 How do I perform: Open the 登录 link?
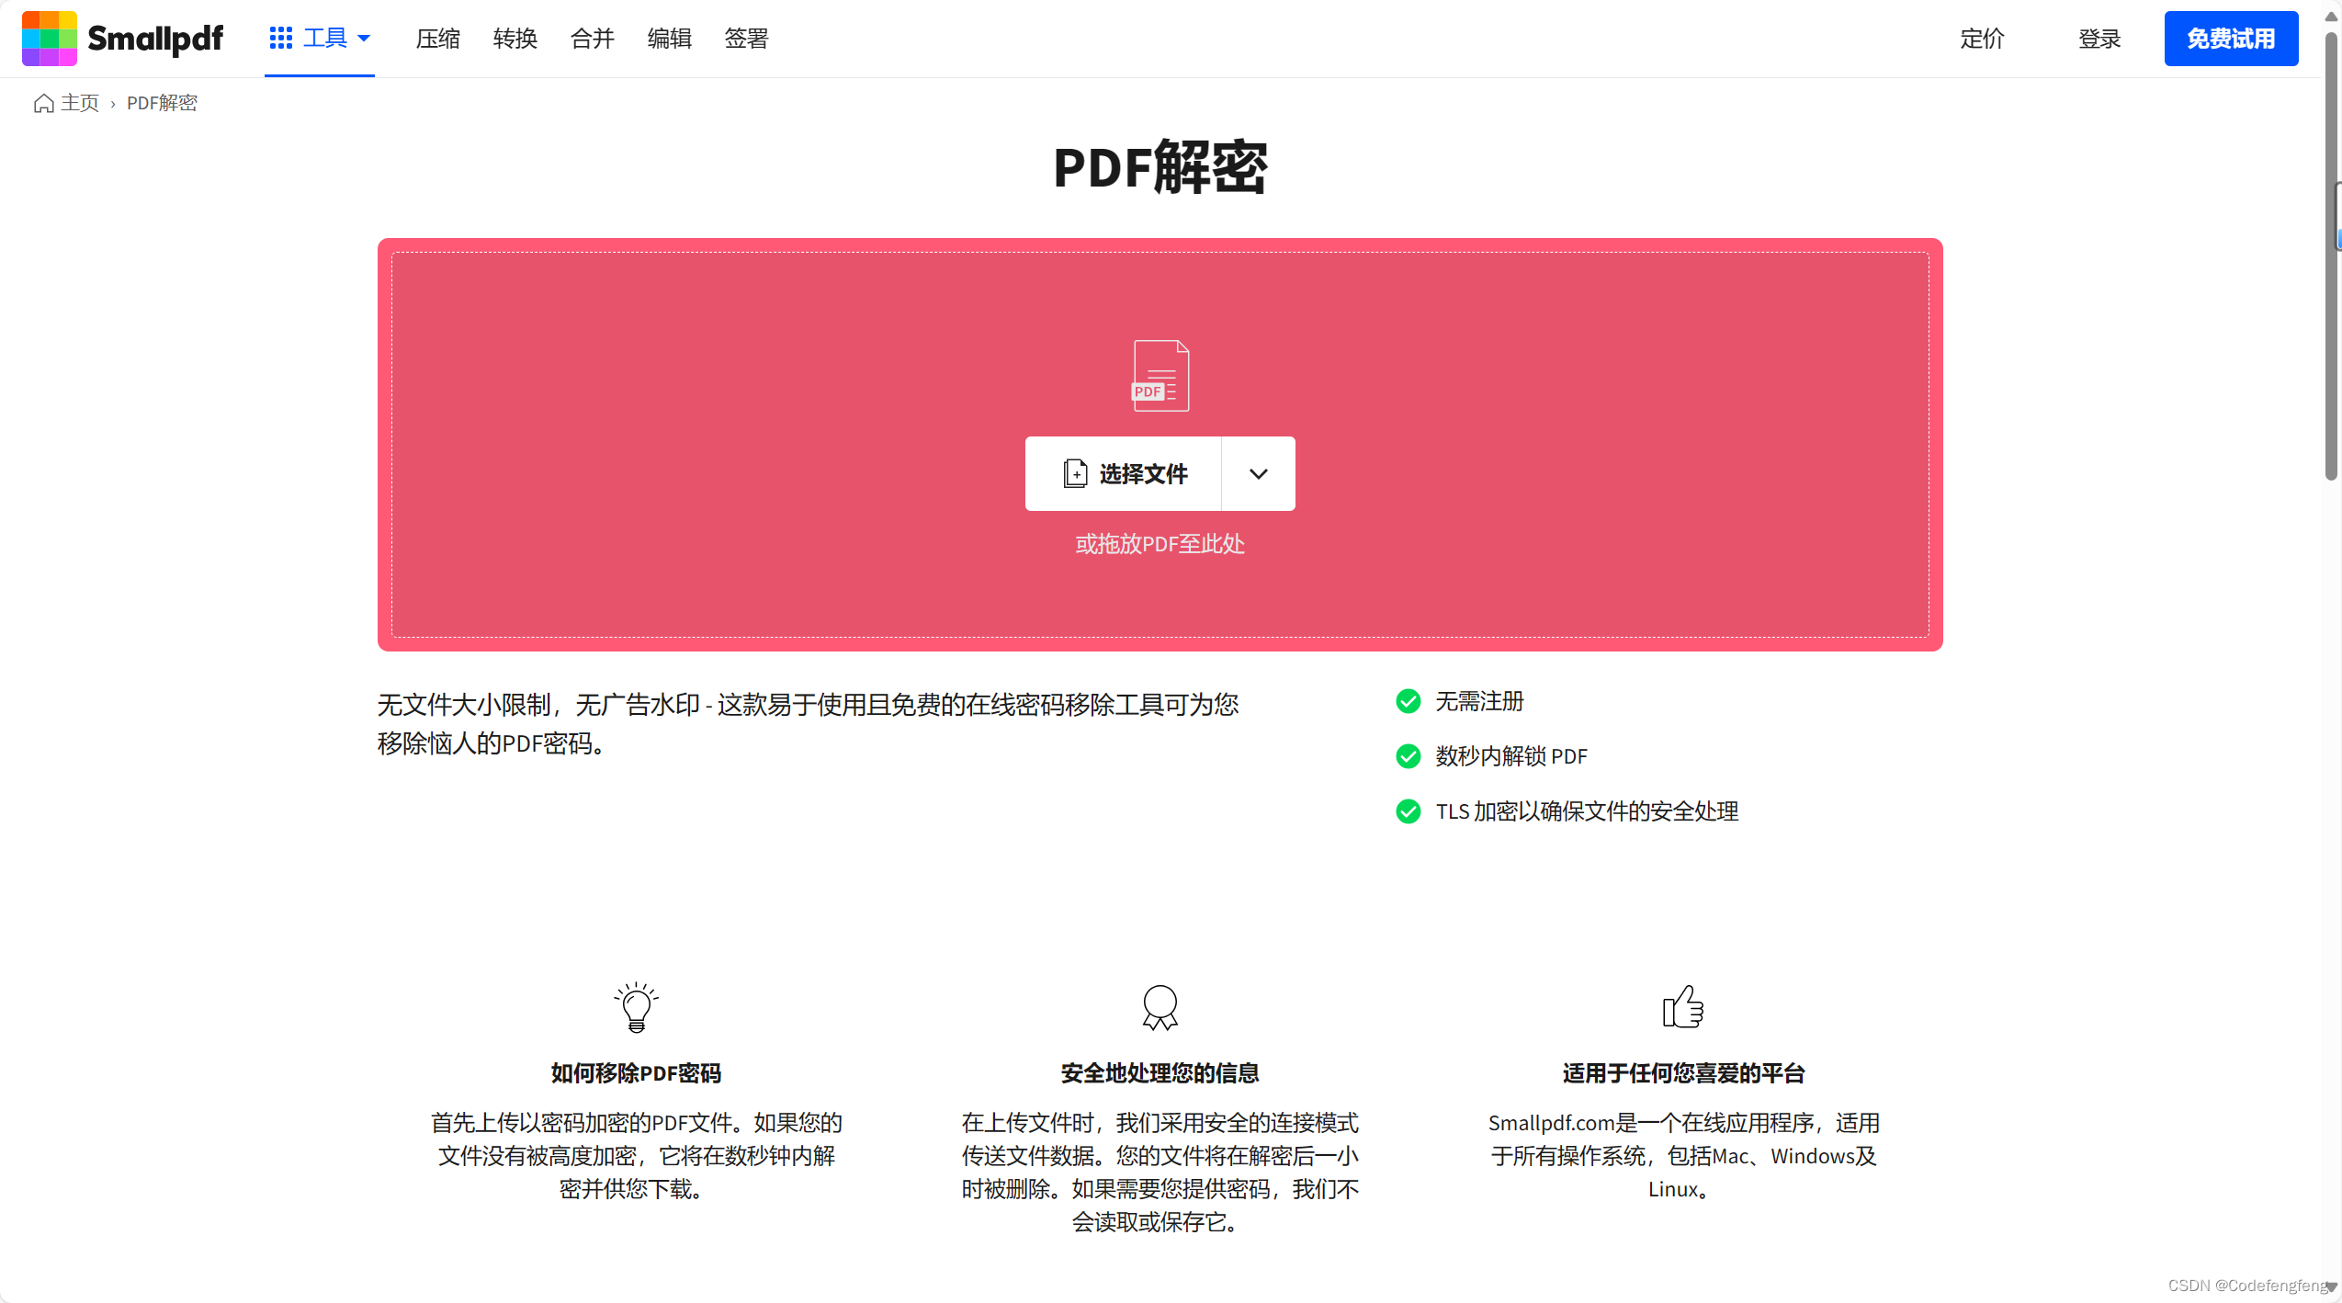(2099, 39)
